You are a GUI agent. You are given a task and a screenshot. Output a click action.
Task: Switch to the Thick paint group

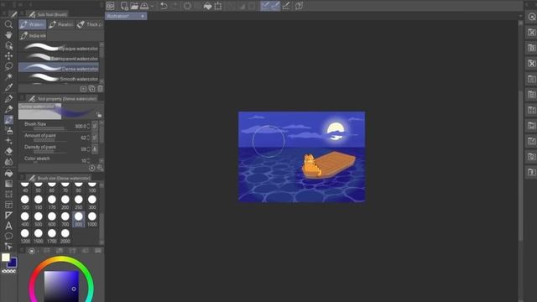(90, 24)
